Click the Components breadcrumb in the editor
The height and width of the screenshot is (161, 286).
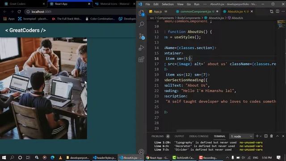(166, 18)
